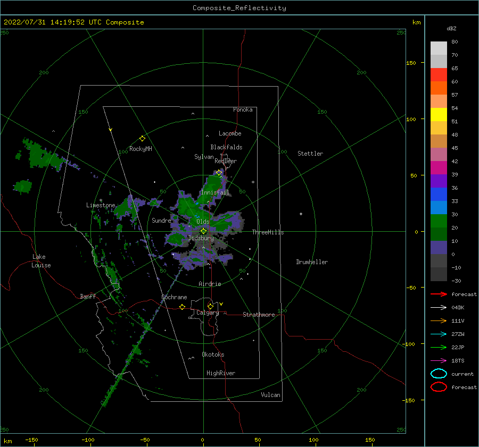Click the ThreeHills label
The width and height of the screenshot is (479, 447).
268,232
